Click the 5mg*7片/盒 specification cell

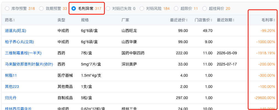pos(91,64)
